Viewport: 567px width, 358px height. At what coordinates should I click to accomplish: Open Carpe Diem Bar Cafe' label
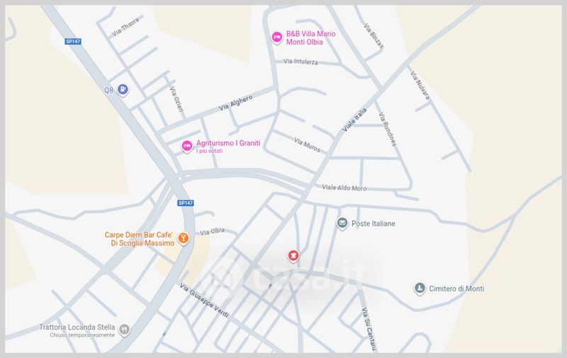[x=139, y=239]
